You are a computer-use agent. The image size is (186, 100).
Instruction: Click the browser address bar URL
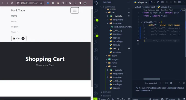coord(29,3)
